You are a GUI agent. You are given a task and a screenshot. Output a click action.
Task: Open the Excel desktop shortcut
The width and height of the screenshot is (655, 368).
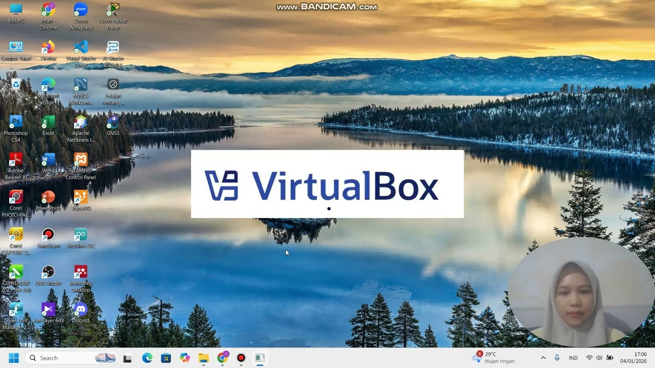(x=48, y=126)
